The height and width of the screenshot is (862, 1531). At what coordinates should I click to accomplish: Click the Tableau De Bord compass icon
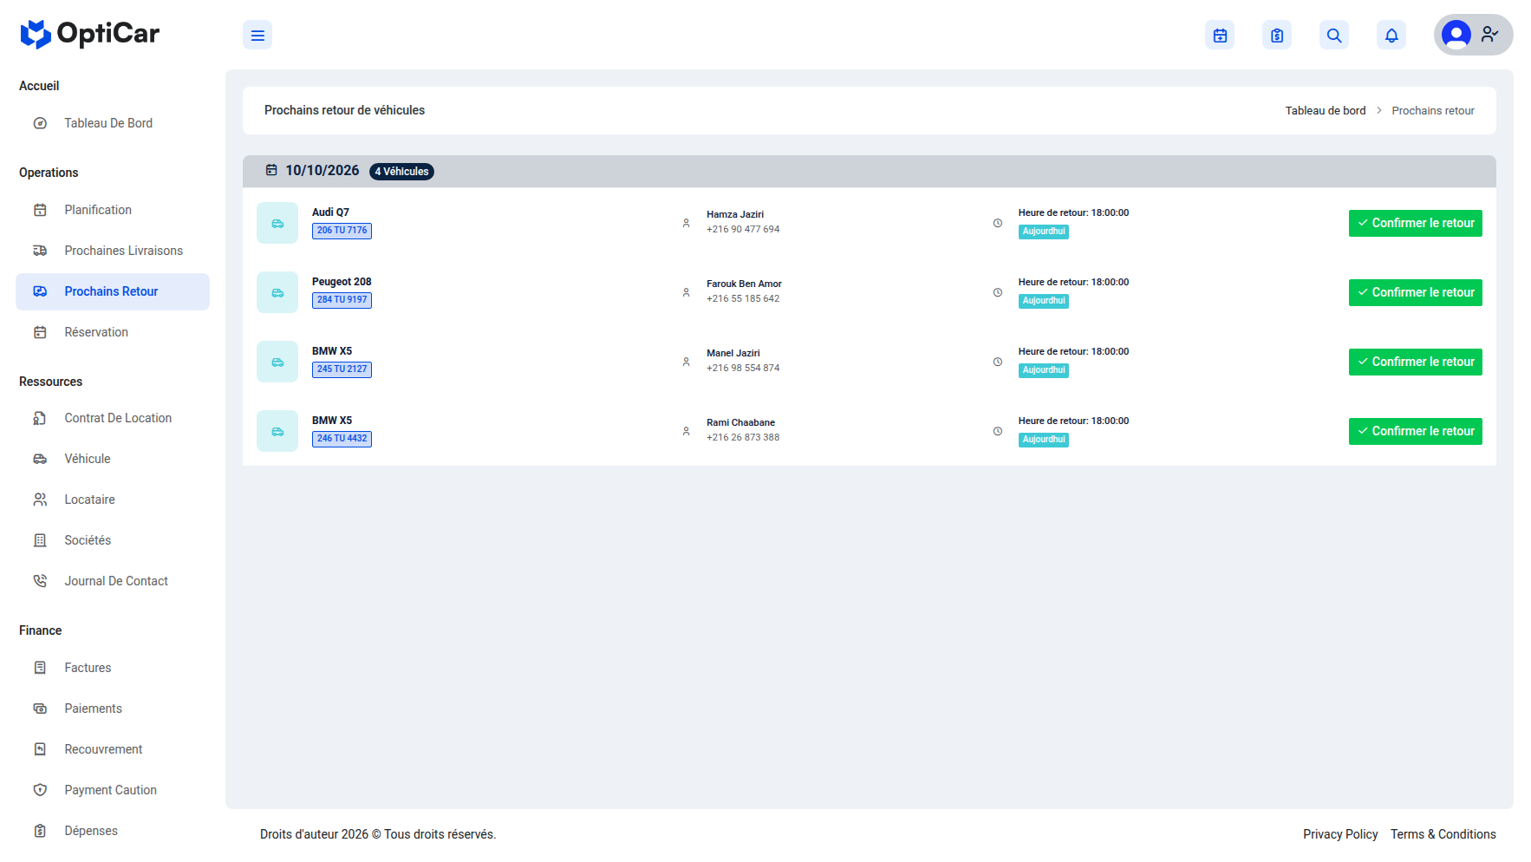point(40,123)
